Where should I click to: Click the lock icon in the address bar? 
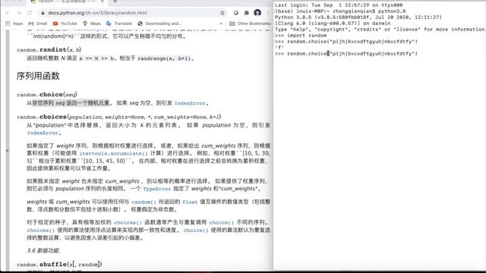click(43, 13)
